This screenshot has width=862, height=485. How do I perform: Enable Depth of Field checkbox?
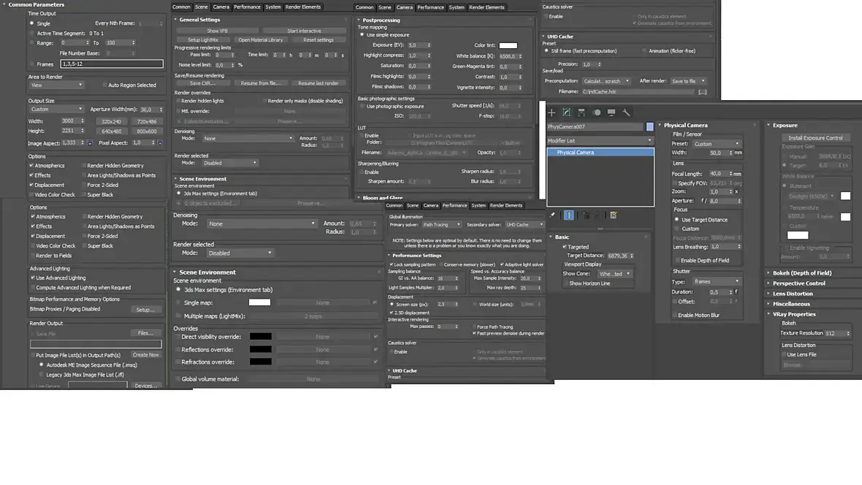[678, 260]
